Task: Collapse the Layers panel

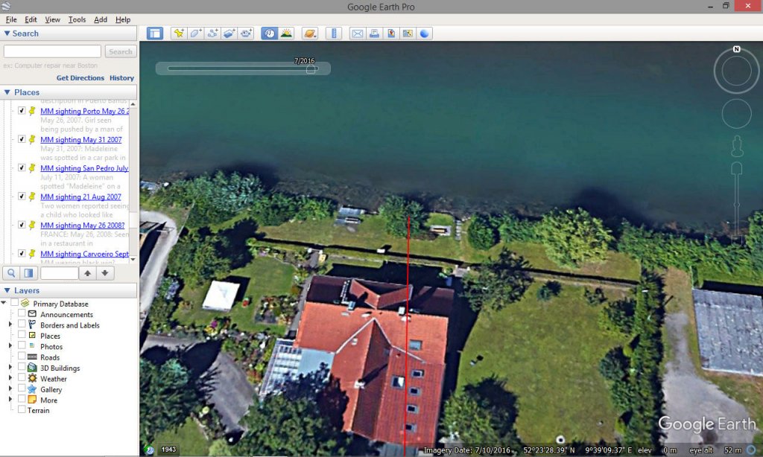Action: 7,290
